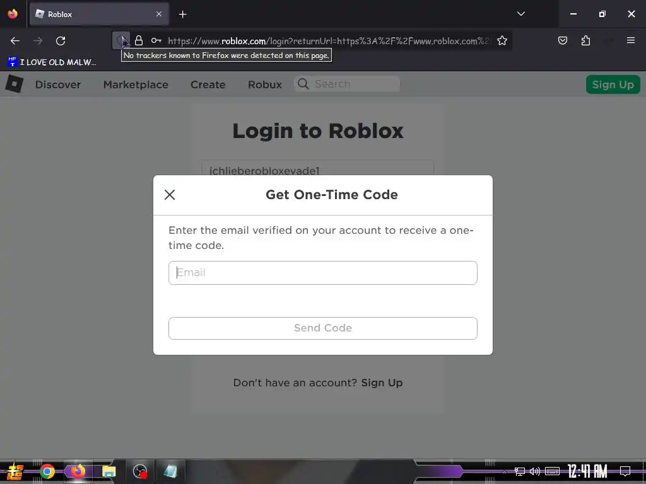Viewport: 646px width, 484px height.
Task: Switch to Firefox in the taskbar
Action: [78, 471]
